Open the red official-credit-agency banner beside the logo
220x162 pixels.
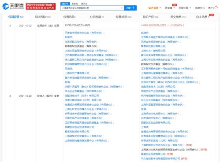click(41, 6)
